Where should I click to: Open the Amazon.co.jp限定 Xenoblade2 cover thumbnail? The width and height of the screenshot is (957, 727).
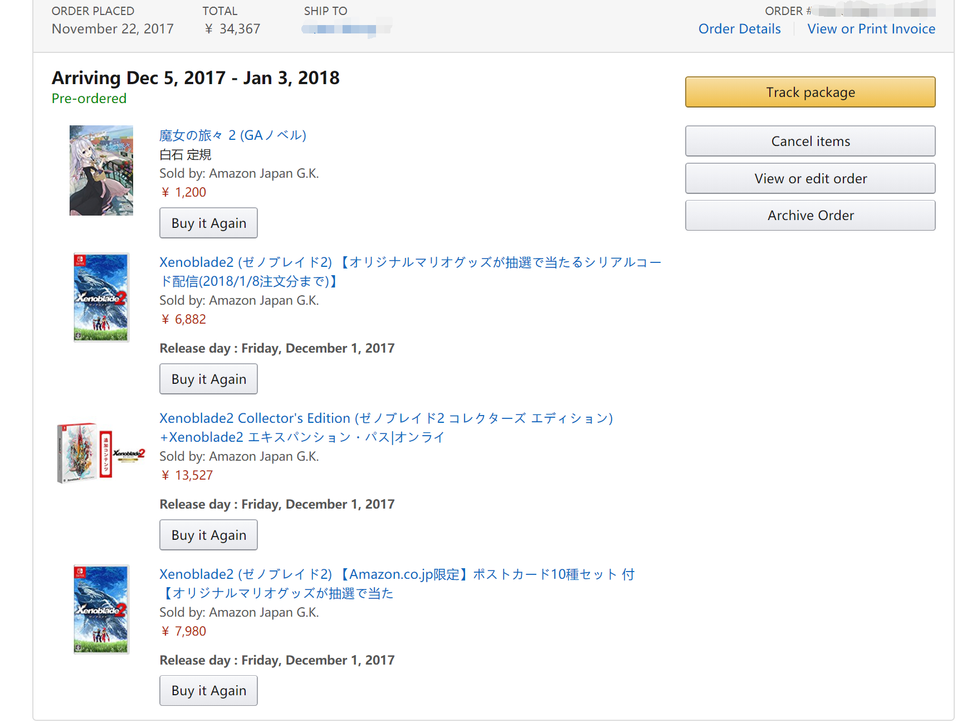click(101, 609)
